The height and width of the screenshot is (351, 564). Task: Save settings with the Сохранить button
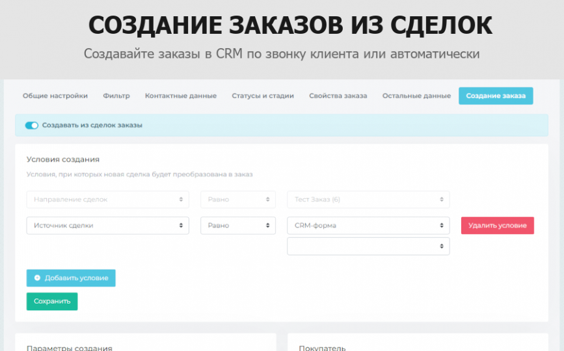(x=52, y=302)
